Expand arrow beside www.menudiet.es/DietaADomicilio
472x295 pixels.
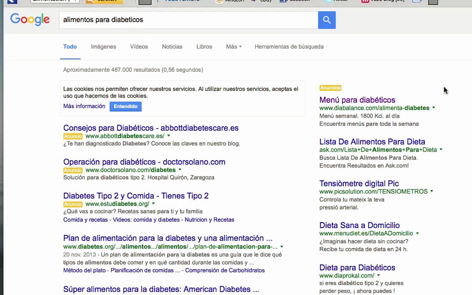(x=417, y=233)
